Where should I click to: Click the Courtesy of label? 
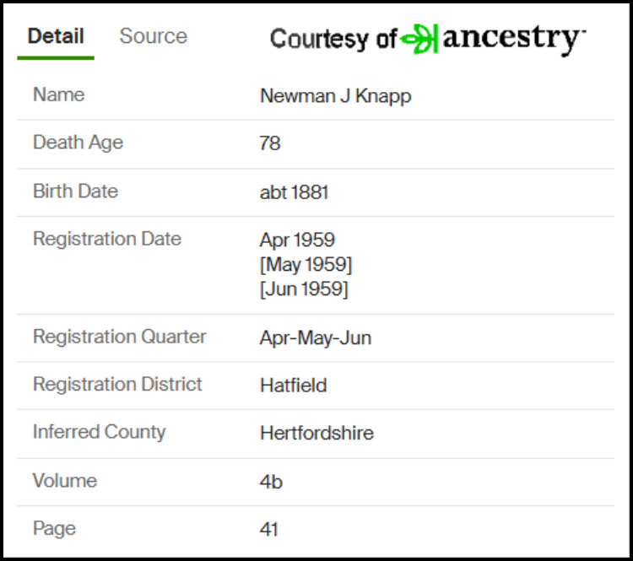333,39
